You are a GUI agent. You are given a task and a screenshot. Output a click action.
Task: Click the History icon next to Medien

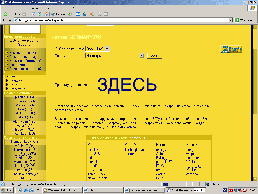pos(70,14)
